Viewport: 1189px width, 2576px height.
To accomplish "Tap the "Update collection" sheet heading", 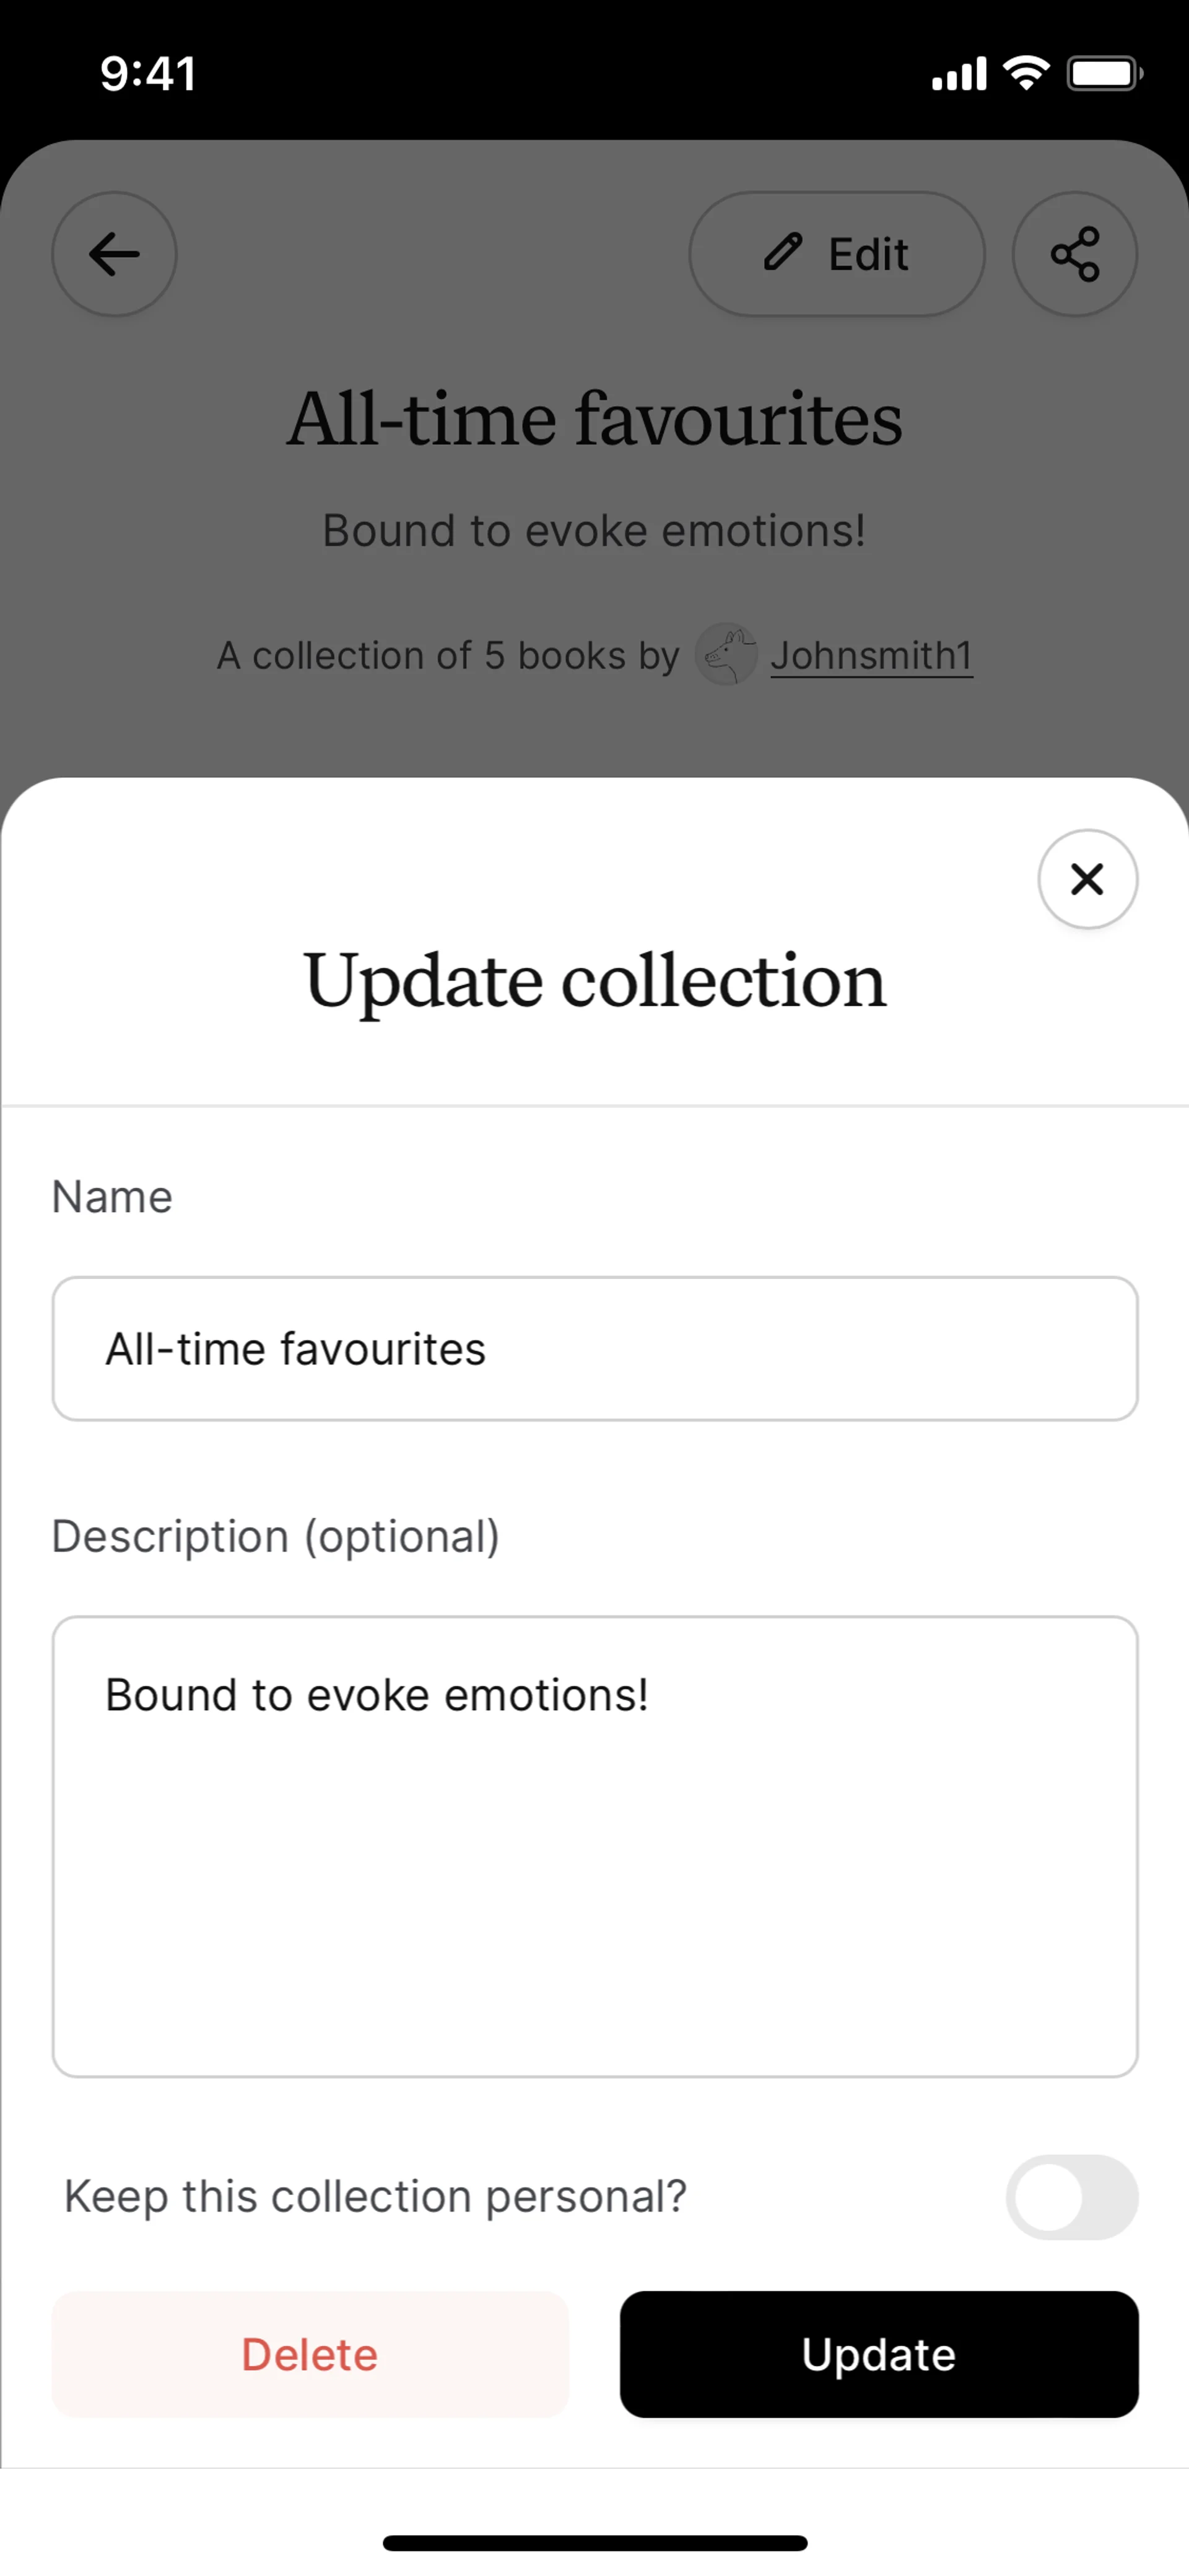I will pos(594,981).
